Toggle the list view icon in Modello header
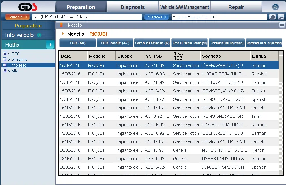Image resolution: width=286 pixels, height=185 pixels. (282, 25)
